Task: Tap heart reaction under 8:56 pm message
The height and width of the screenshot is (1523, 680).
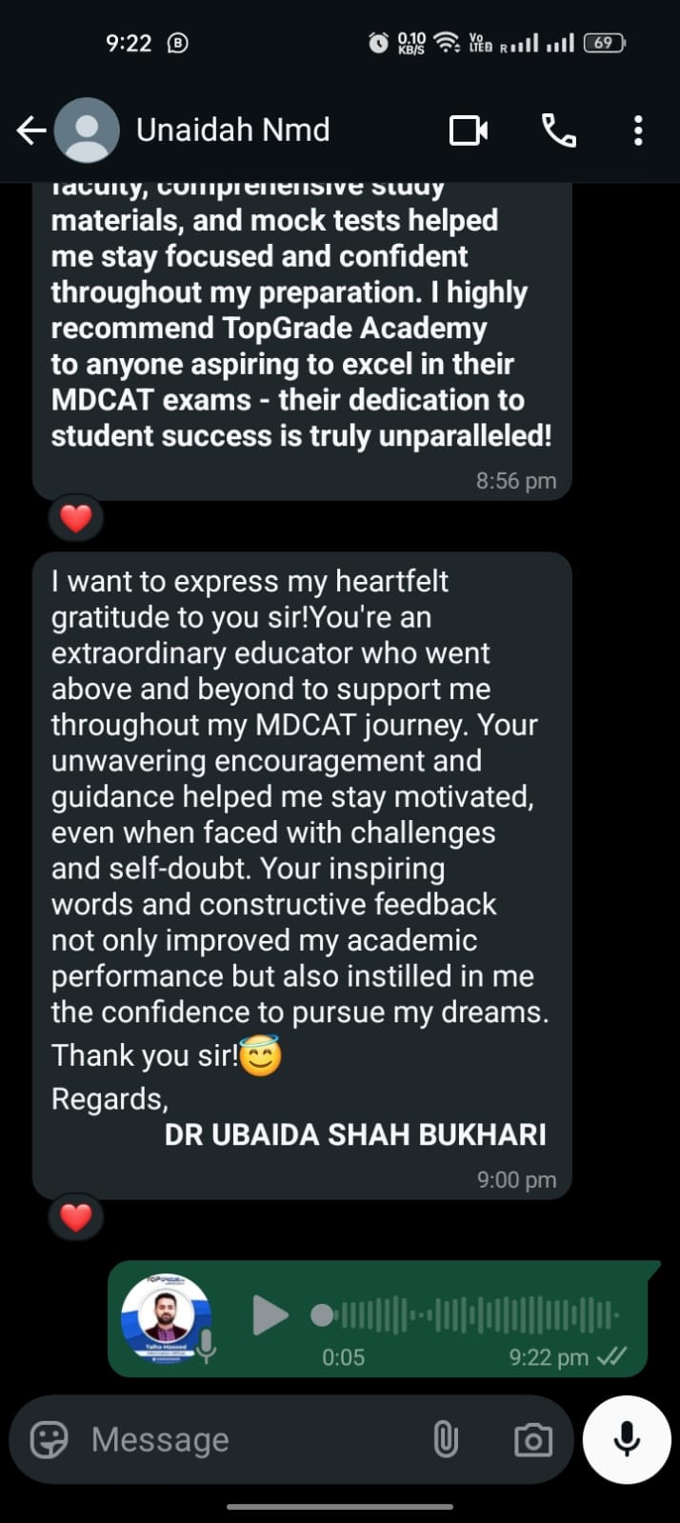Action: [76, 518]
